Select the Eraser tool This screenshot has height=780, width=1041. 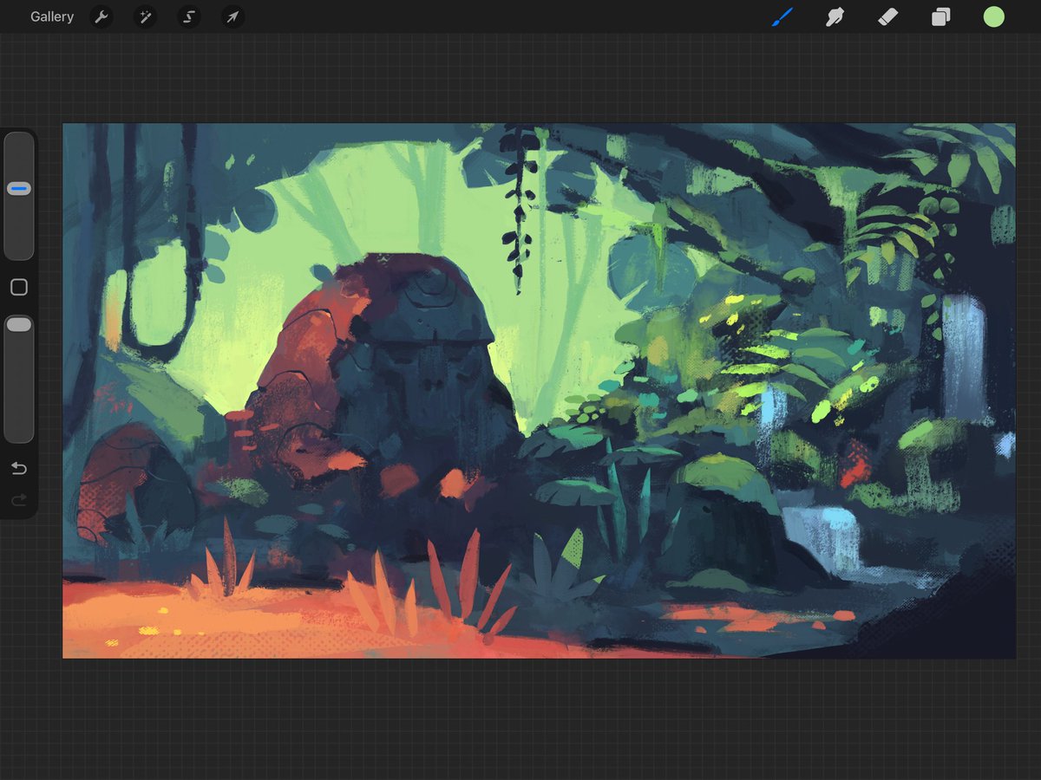click(887, 16)
